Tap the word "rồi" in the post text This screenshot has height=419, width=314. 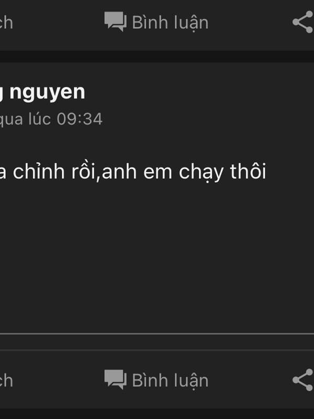(84, 172)
